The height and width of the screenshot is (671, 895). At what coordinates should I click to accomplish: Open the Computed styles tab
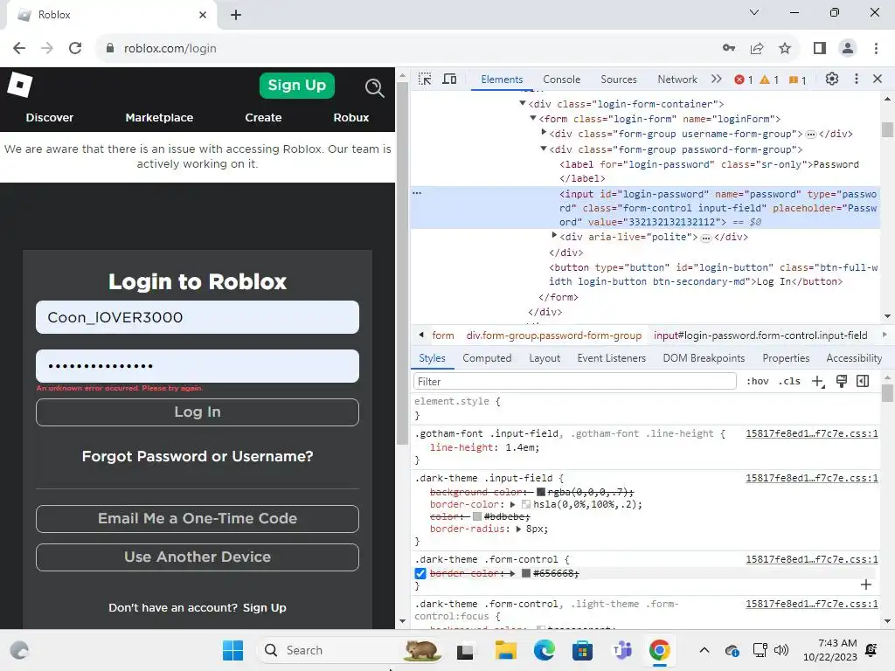tap(487, 357)
